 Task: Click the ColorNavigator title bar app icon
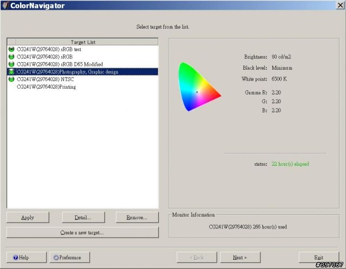5,5
